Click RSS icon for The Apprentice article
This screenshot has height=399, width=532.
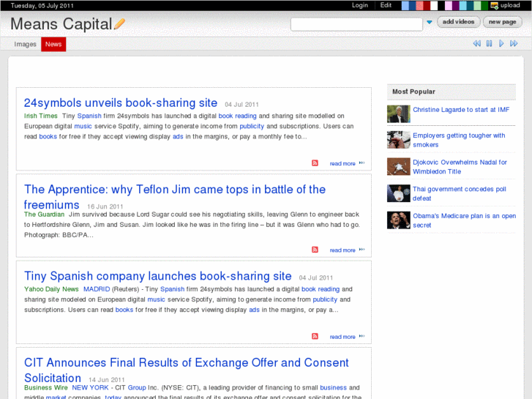point(315,250)
